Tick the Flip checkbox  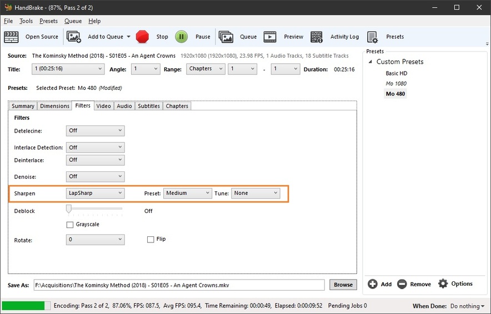(151, 239)
